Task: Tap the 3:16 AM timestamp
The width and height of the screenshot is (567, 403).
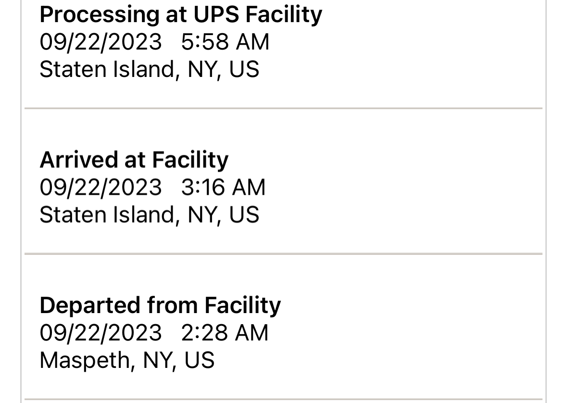Action: coord(224,188)
